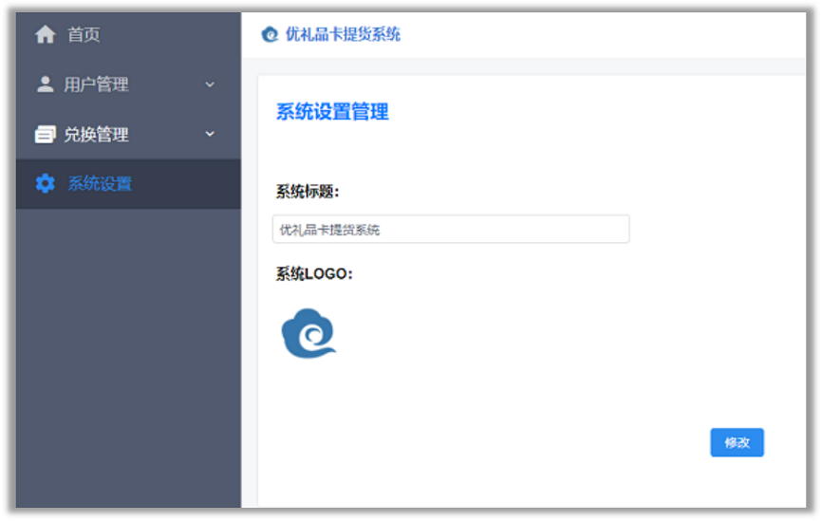Select the 系统设置 menu item
822x521 pixels.
128,184
